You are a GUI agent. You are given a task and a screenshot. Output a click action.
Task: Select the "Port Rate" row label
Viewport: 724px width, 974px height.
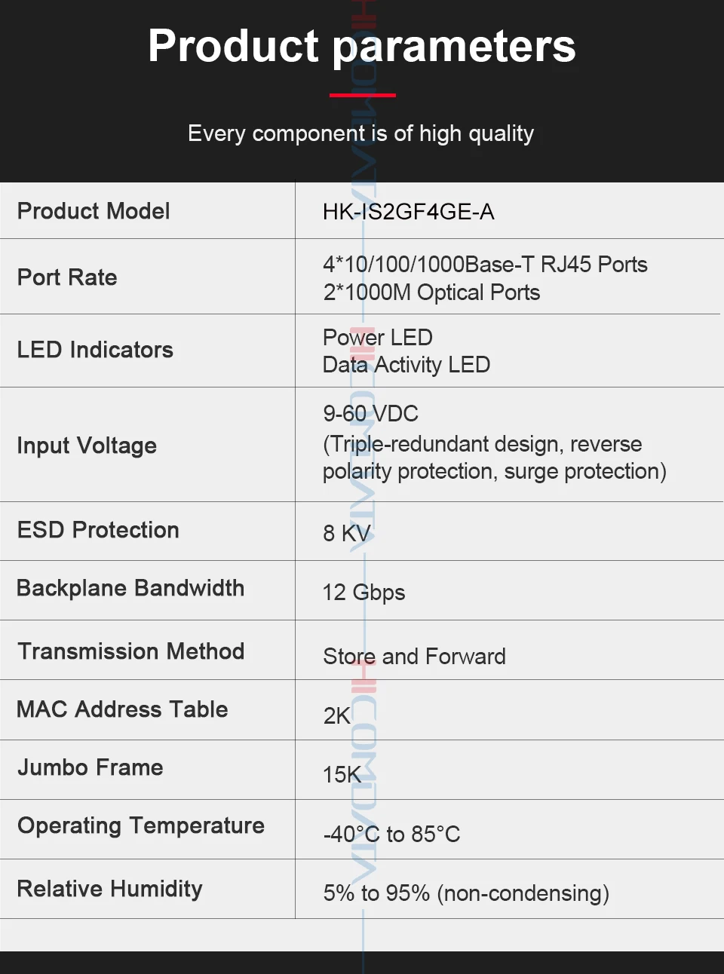pyautogui.click(x=67, y=277)
